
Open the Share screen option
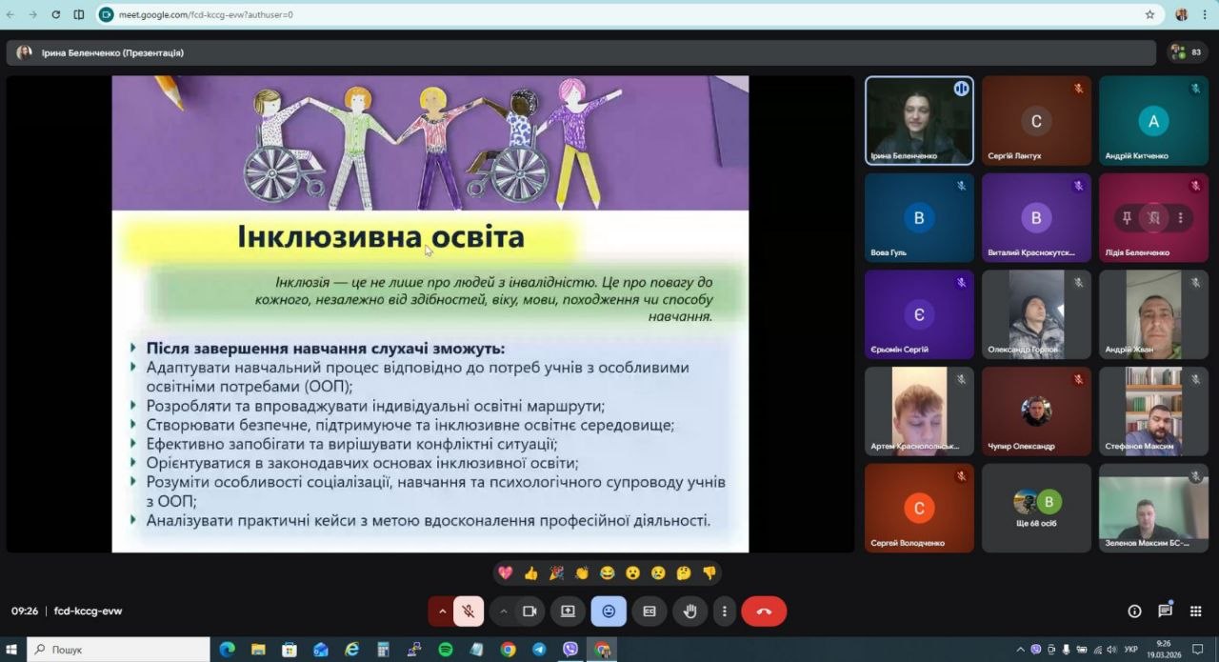568,612
